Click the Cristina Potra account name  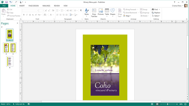pyautogui.click(x=177, y=6)
